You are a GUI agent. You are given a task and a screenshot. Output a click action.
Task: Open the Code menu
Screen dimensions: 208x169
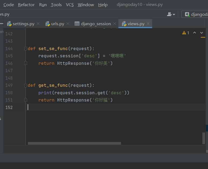(9, 5)
